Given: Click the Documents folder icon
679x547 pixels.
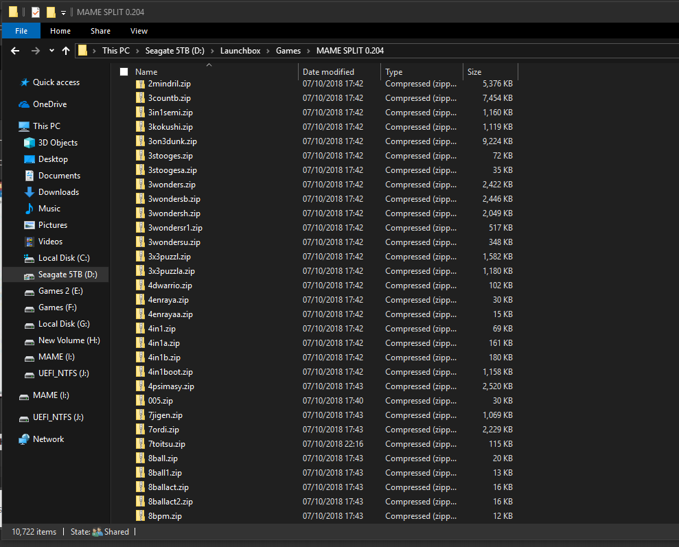Looking at the screenshot, I should [x=30, y=176].
